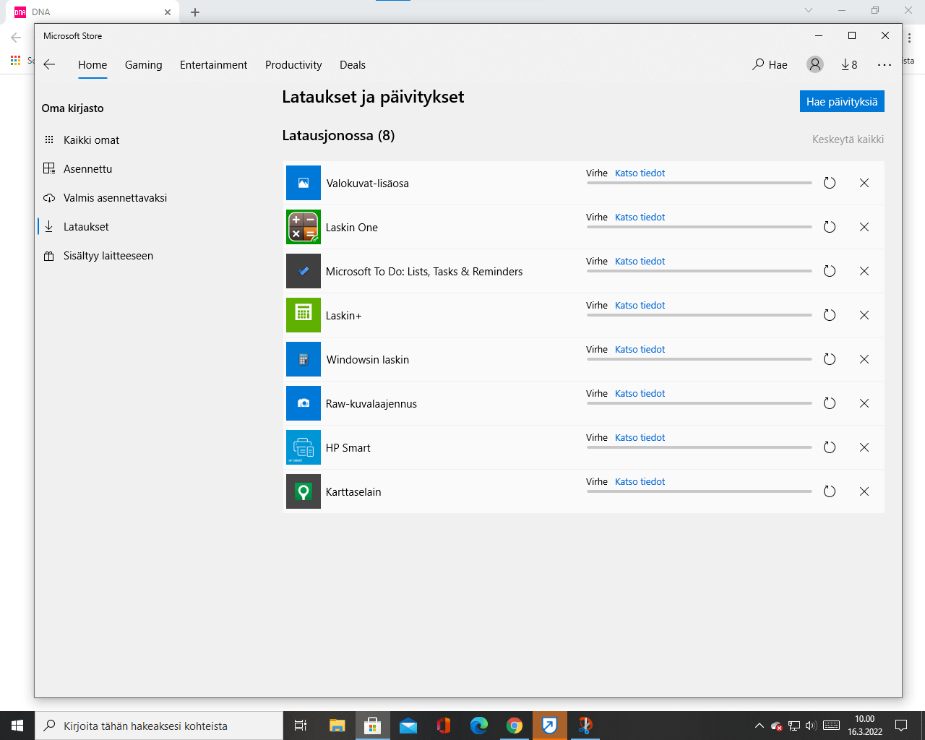Select Kaikki omat in library sidebar

(x=92, y=139)
